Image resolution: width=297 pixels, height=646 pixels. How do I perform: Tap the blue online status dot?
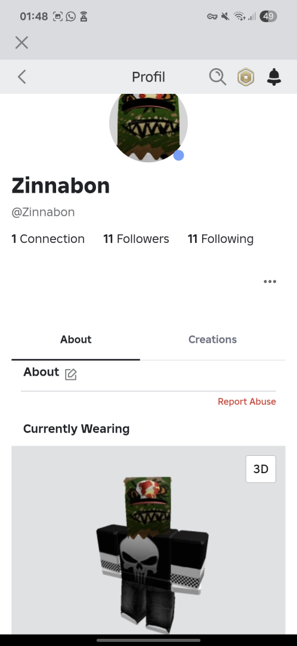click(x=178, y=156)
